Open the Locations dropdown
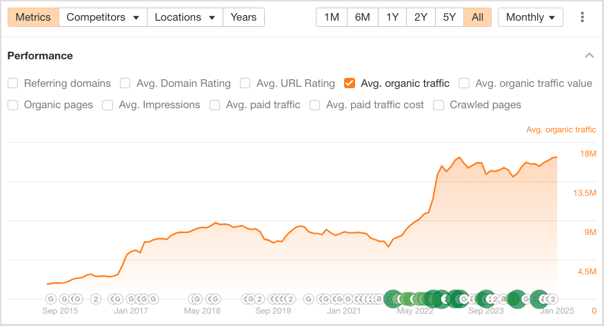This screenshot has width=604, height=326. coord(185,17)
